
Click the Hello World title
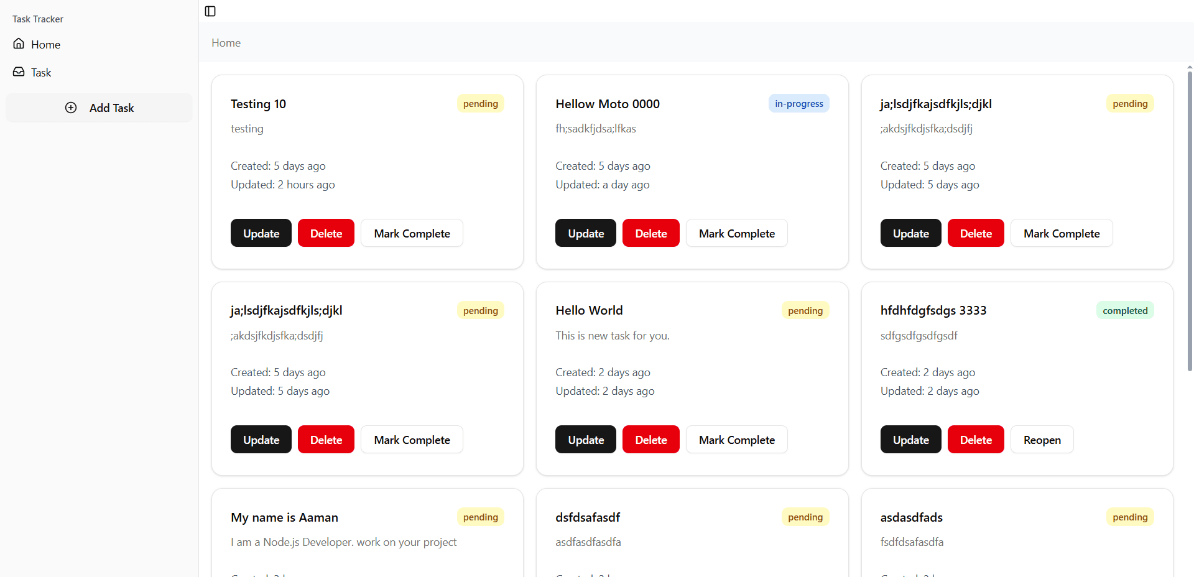tap(589, 310)
